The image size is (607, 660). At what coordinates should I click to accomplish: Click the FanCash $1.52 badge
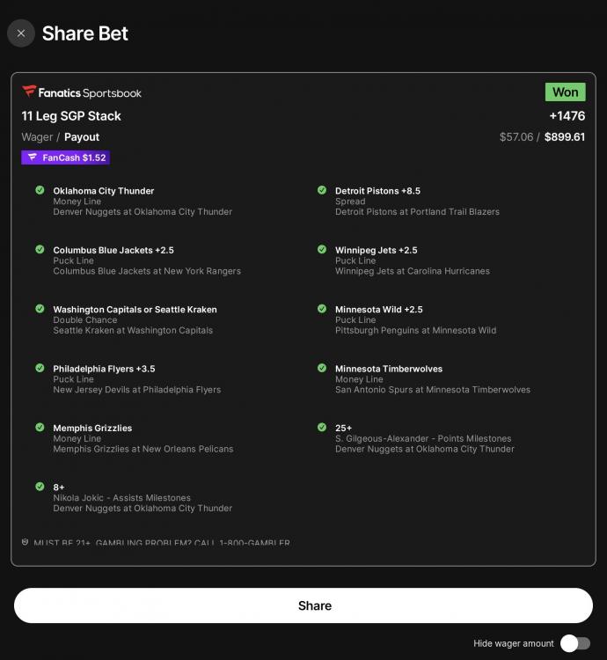tap(66, 158)
